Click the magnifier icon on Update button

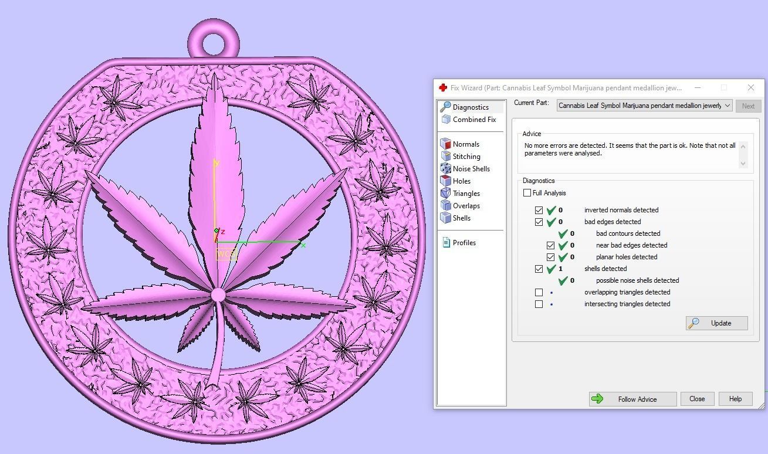point(693,323)
